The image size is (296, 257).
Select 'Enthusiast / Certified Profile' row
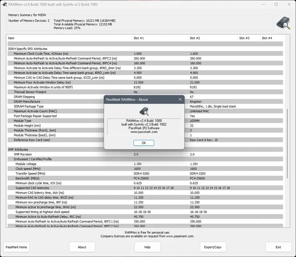pyautogui.click(x=145, y=159)
